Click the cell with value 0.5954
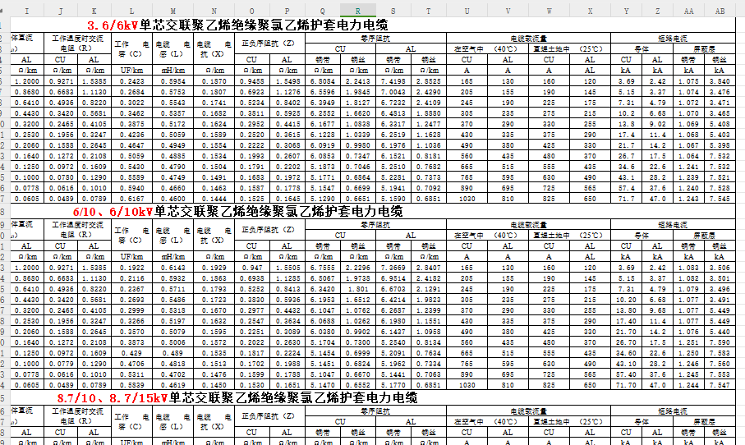Viewport: 745px width, 445px height. [172, 81]
